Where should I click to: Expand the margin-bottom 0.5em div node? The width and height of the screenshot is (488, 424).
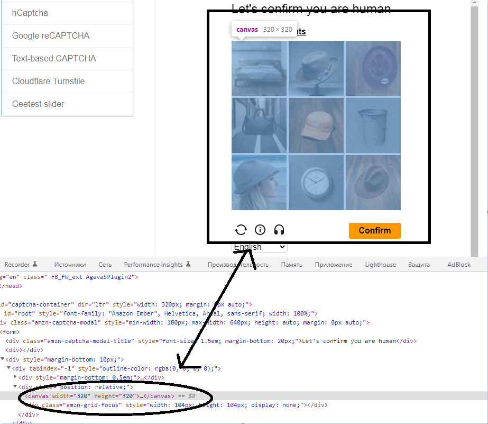pos(15,377)
